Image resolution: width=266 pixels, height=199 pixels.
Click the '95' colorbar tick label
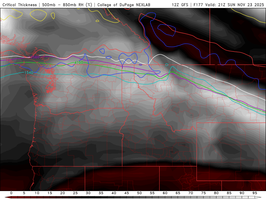pos(255,193)
